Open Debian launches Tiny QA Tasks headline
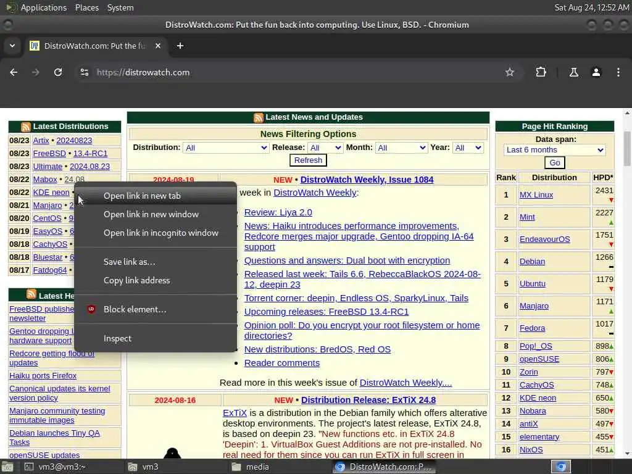 pyautogui.click(x=54, y=438)
